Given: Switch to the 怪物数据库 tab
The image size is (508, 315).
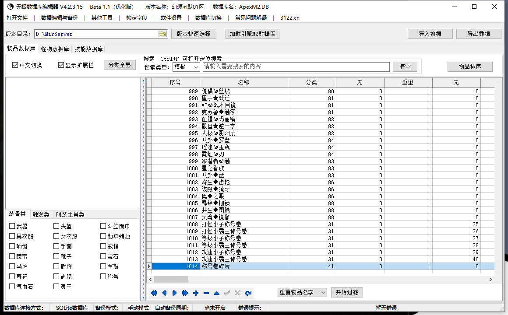Looking at the screenshot, I should coord(55,49).
